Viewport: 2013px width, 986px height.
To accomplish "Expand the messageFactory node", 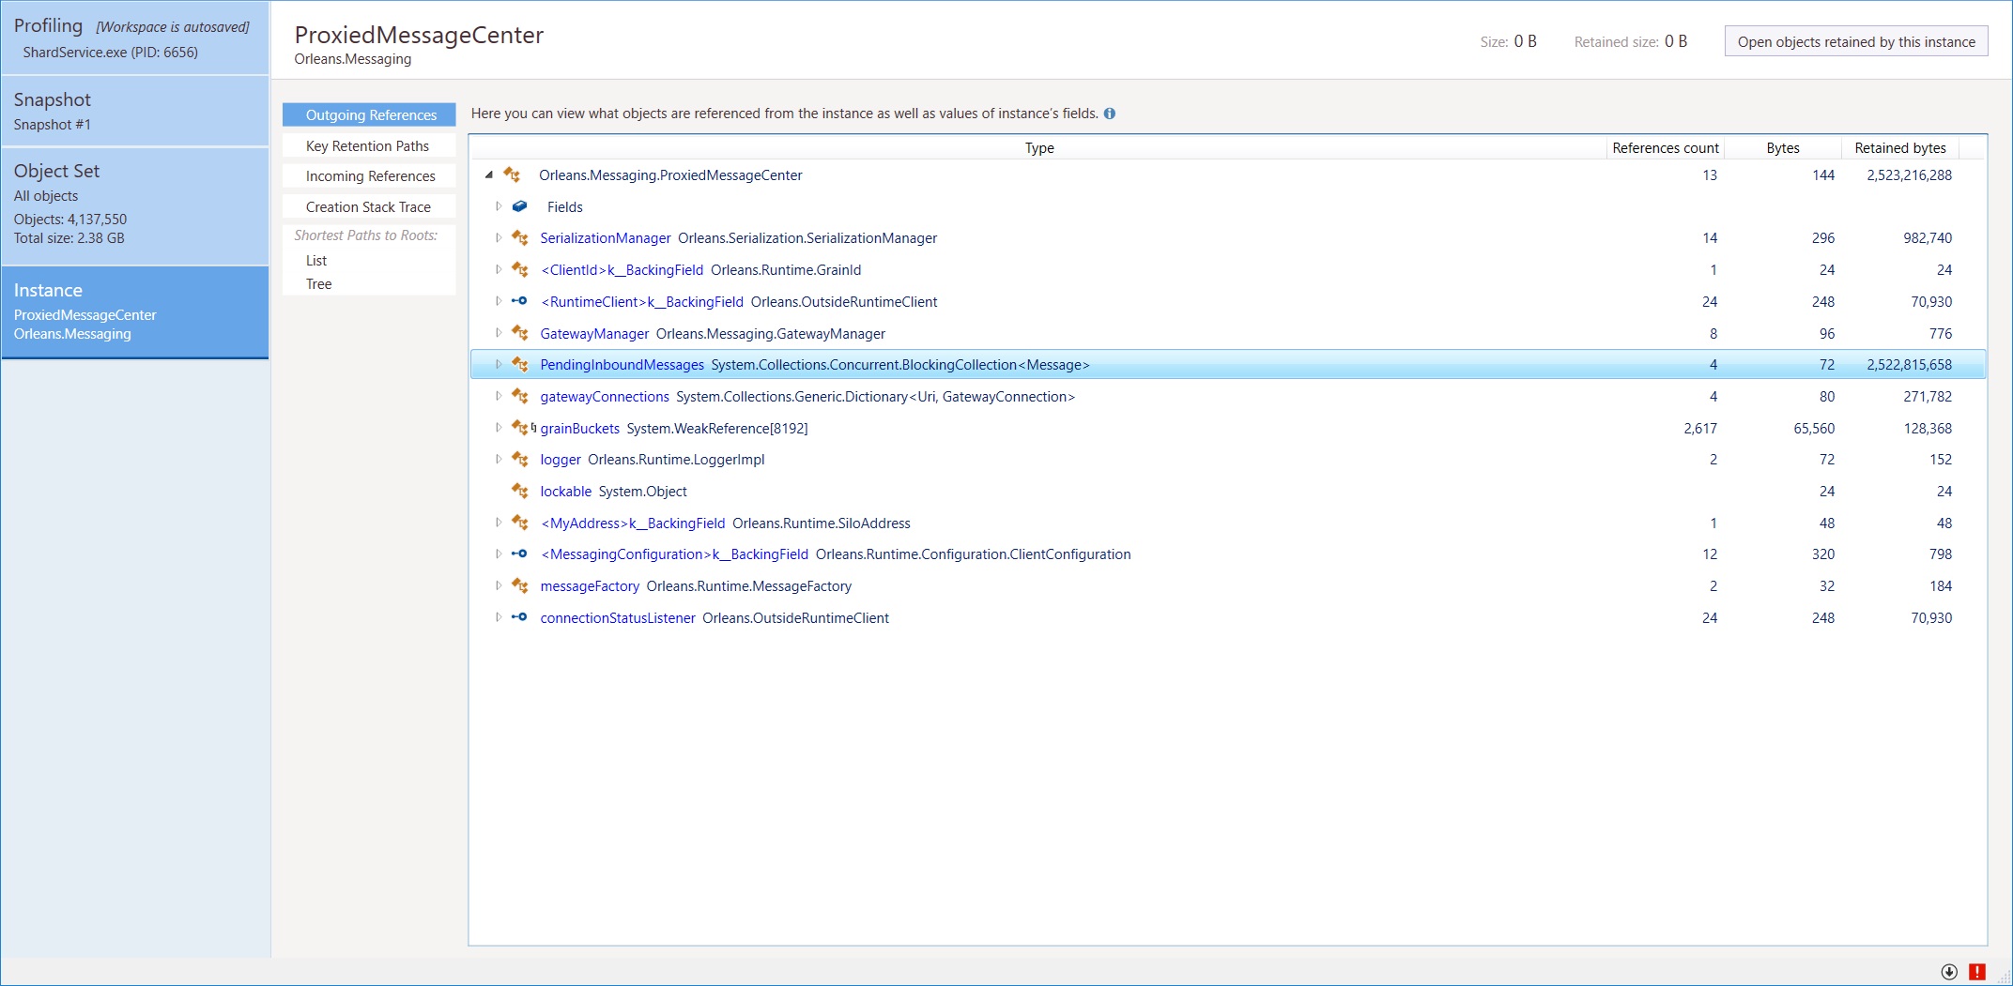I will 499,585.
